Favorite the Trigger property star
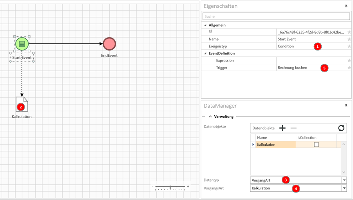 tap(349, 67)
